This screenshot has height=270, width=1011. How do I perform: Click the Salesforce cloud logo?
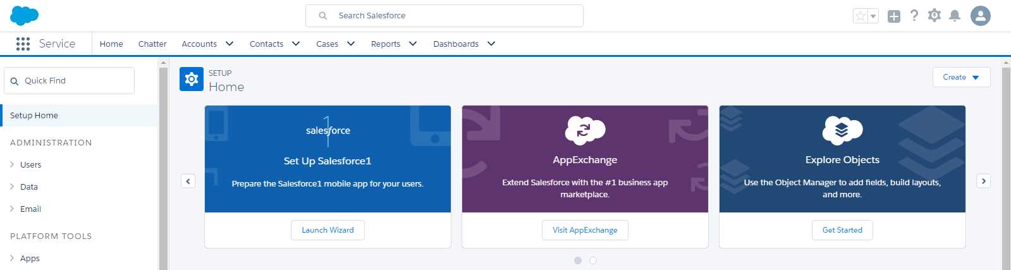[x=24, y=15]
